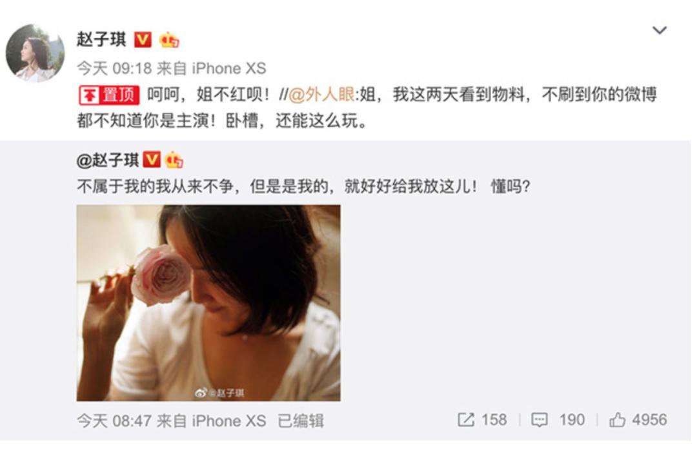Click the 今天 08:47 original post timestamp
This screenshot has width=697, height=449.
tap(114, 421)
